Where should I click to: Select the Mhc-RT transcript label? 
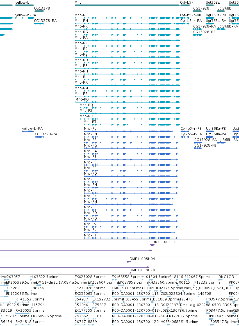[90, 122]
